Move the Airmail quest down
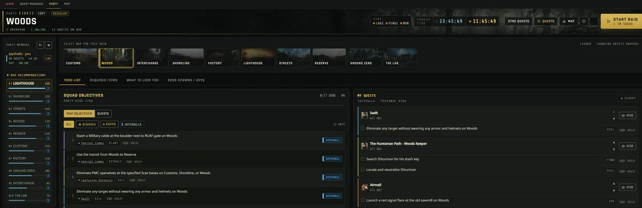 click(614, 190)
